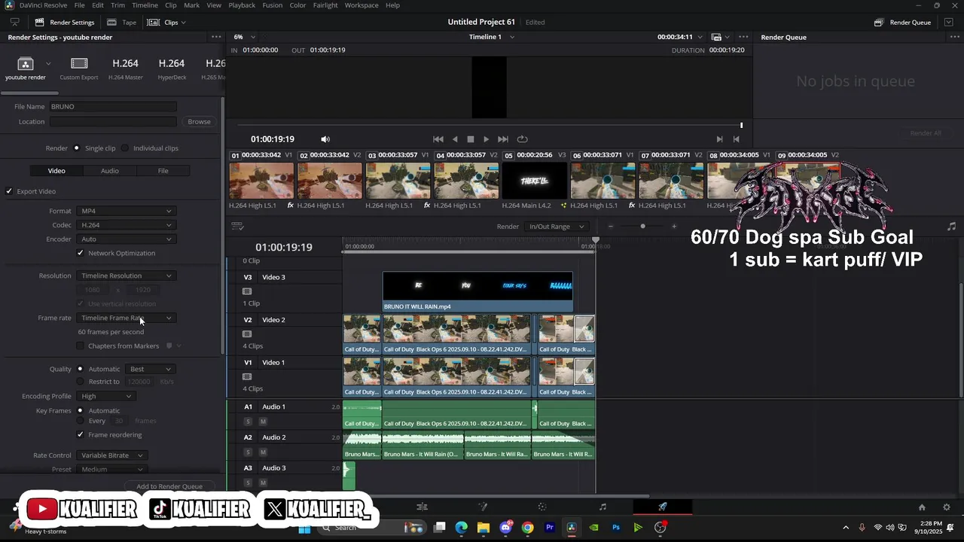Mute the Audio 1 track
This screenshot has height=542, width=964.
263,422
